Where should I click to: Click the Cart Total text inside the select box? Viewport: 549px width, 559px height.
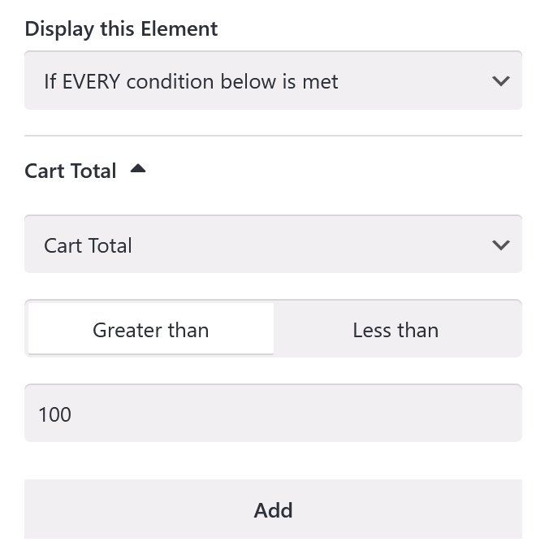(x=88, y=245)
